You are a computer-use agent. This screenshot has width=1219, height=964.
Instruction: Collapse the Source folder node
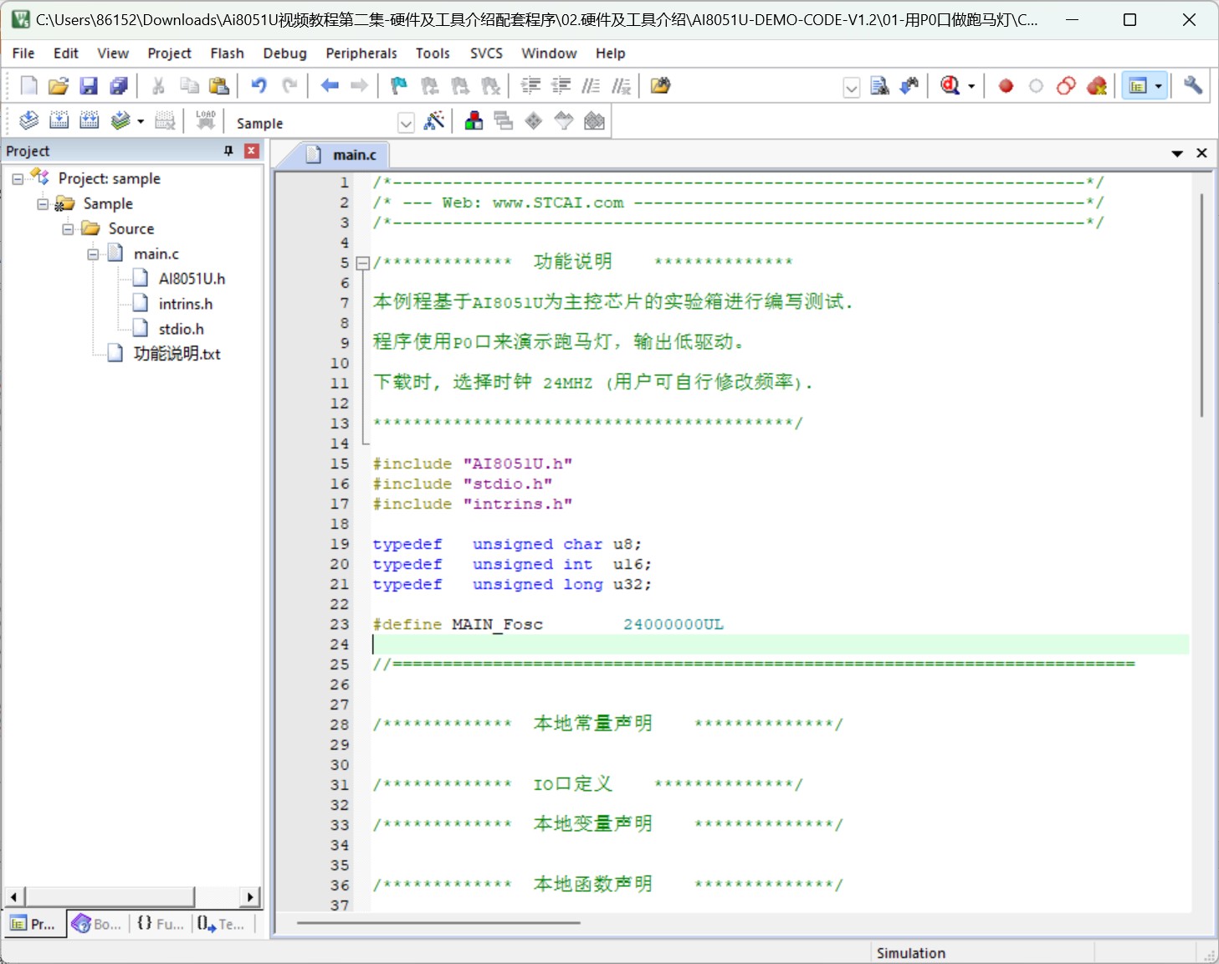(68, 228)
